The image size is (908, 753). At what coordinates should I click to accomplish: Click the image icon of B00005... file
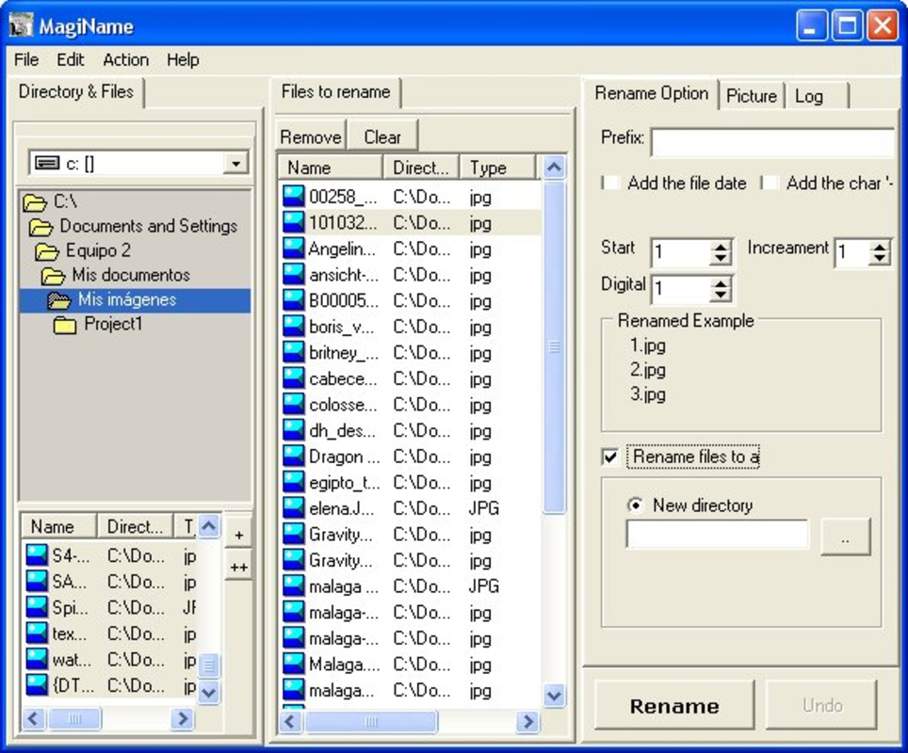click(x=294, y=301)
